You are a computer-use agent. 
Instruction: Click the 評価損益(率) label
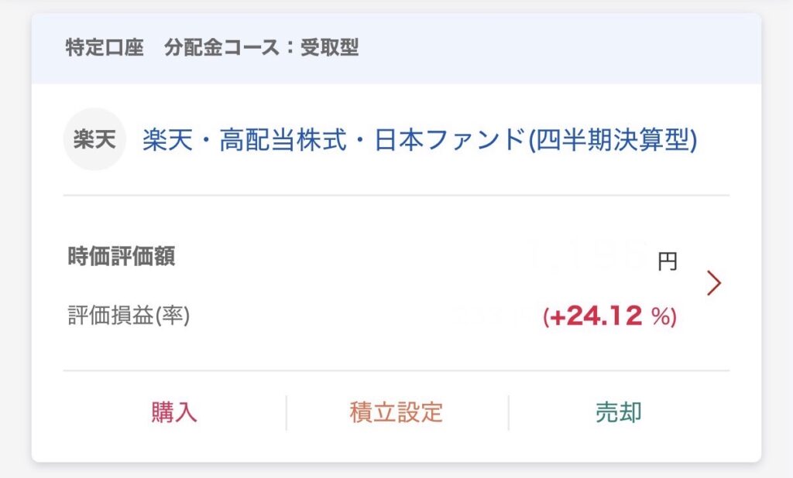click(129, 316)
